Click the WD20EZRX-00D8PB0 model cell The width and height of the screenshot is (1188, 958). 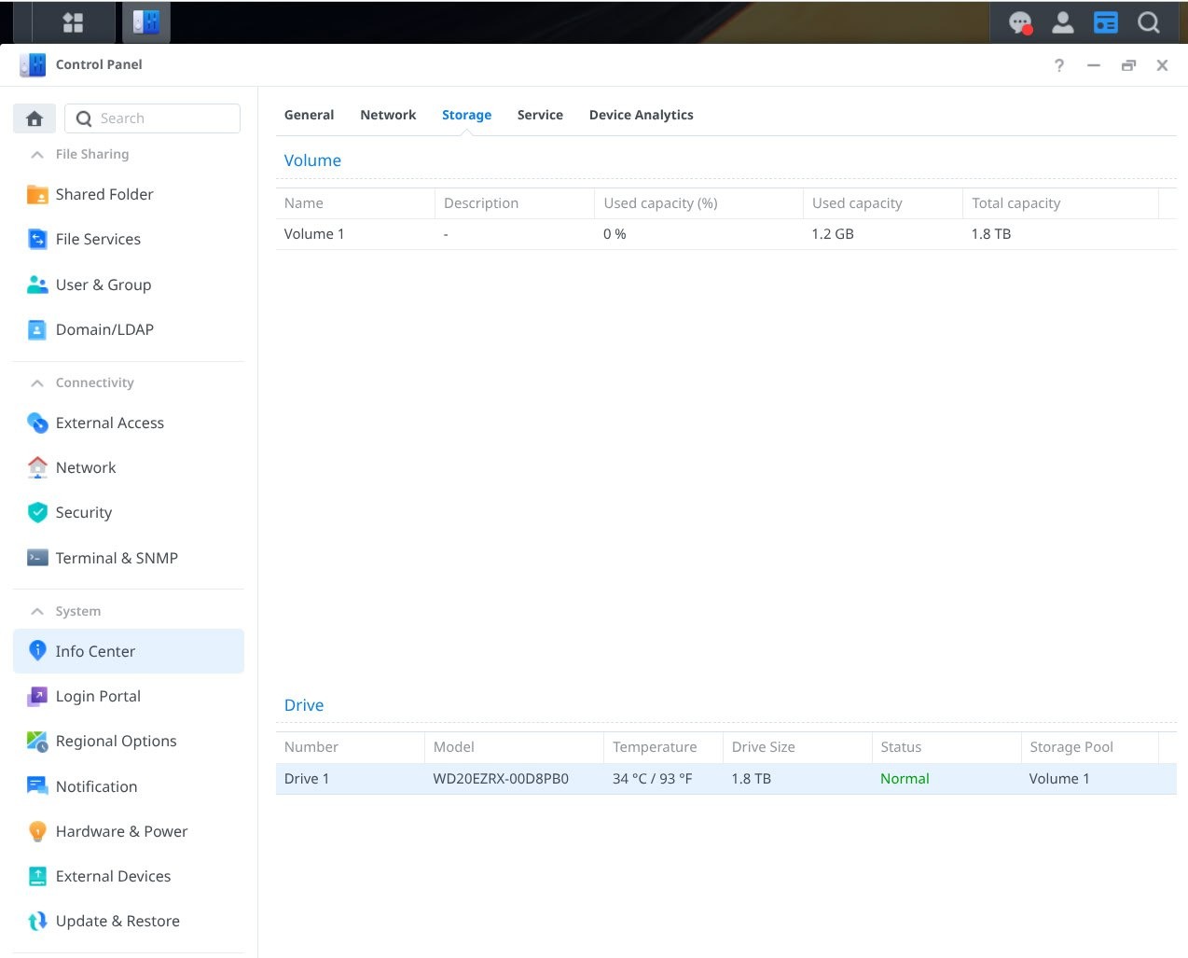501,779
